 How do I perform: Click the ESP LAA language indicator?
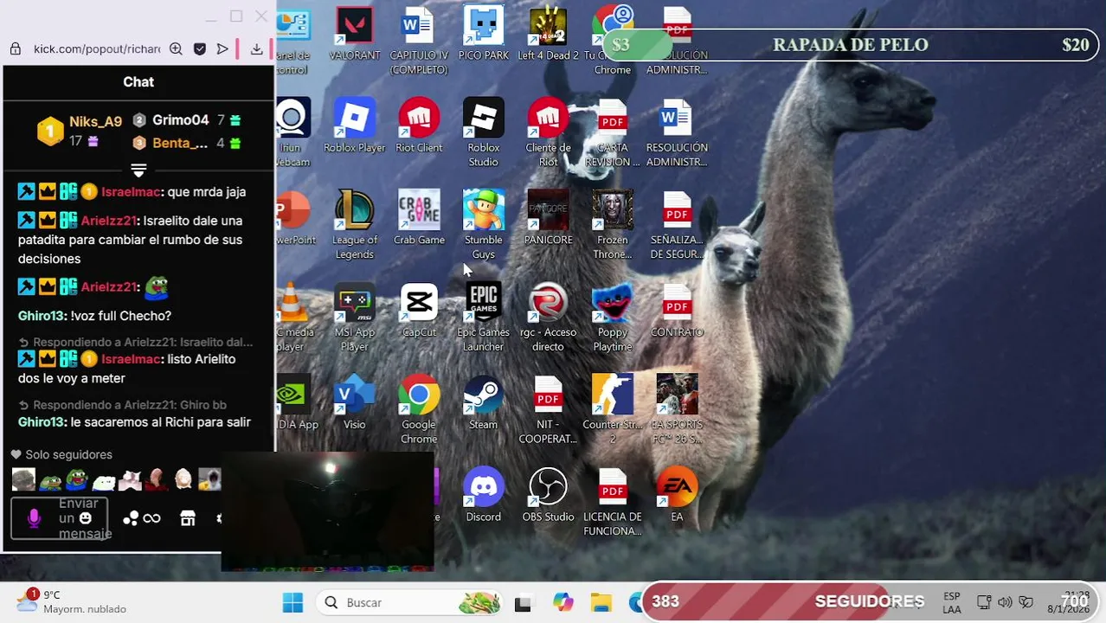tap(951, 602)
